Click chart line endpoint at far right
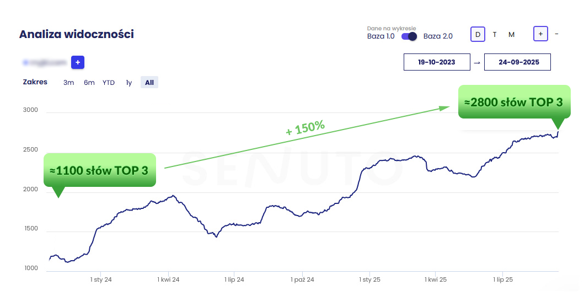 (x=558, y=132)
